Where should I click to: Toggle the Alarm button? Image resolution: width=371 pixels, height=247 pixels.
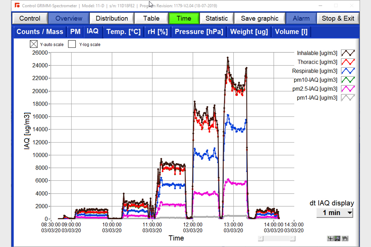(x=301, y=18)
